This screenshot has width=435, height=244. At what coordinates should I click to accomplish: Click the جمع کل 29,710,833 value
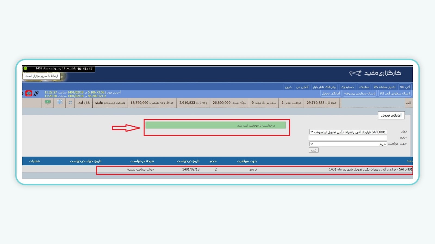322,103
